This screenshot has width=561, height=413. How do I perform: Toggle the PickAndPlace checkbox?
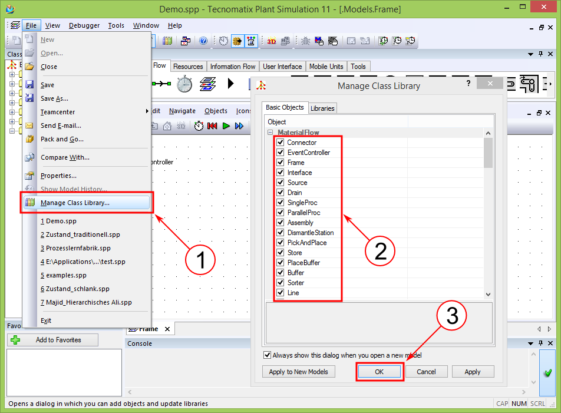click(x=280, y=242)
